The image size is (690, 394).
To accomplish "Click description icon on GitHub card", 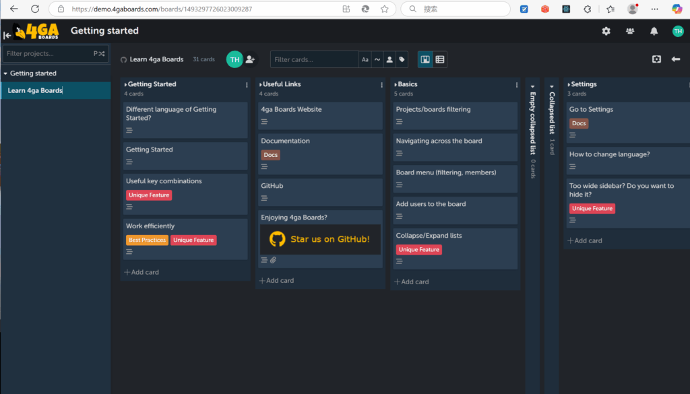I will [264, 198].
